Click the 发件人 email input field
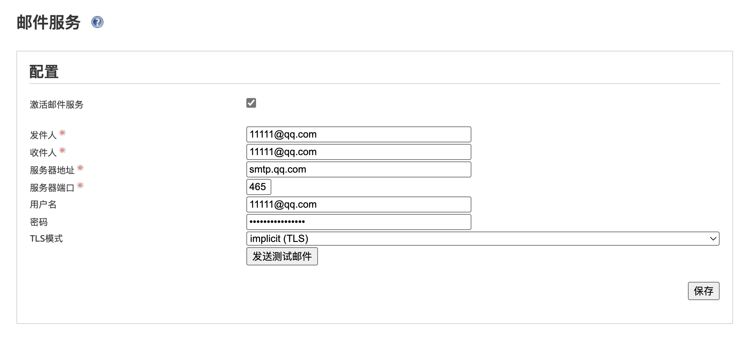The image size is (748, 340). 358,135
